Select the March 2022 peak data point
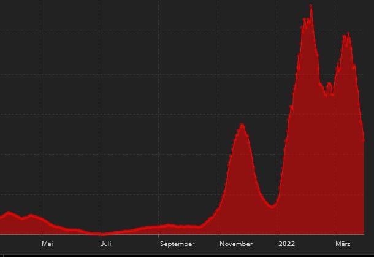Viewport: 374px width, 257px height. (348, 33)
